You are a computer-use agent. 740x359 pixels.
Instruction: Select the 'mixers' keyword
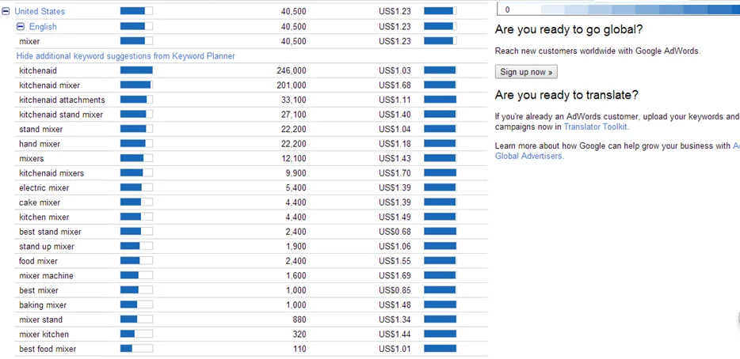pyautogui.click(x=31, y=158)
